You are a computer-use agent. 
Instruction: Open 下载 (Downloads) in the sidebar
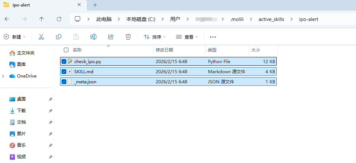[21, 111]
